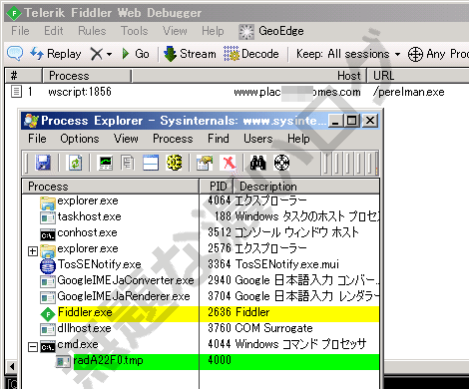Click the Show Process Tree icon

(x=127, y=163)
